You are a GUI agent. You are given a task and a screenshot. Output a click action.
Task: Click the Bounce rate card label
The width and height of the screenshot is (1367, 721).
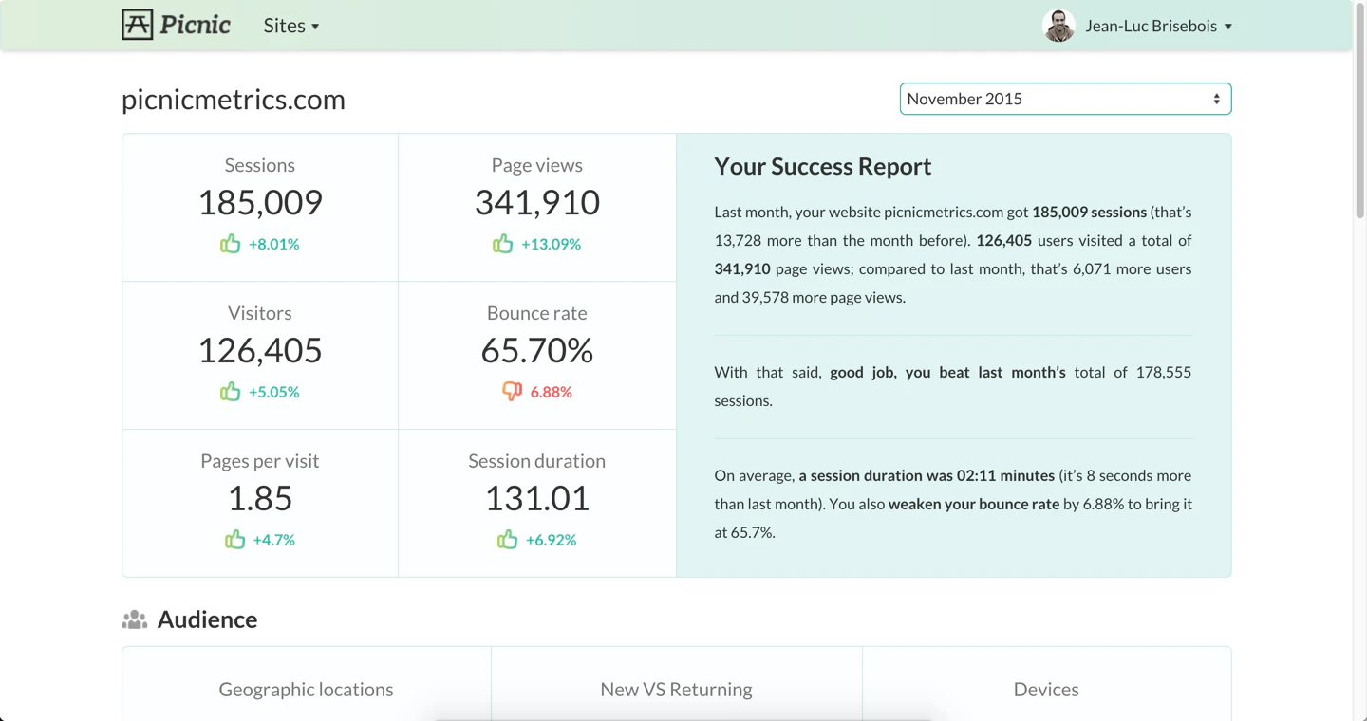tap(537, 313)
